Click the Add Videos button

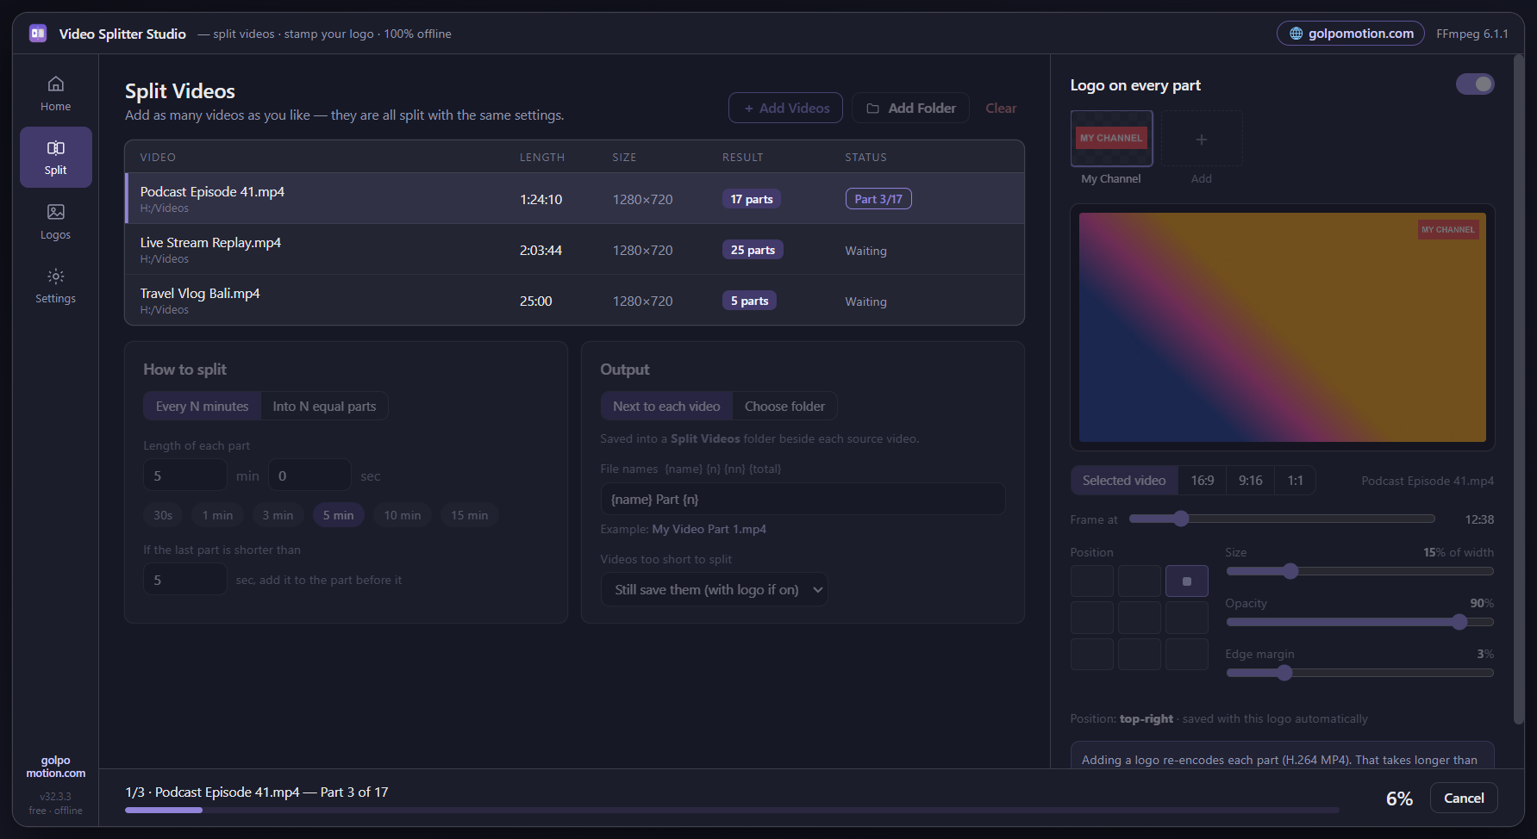click(785, 108)
